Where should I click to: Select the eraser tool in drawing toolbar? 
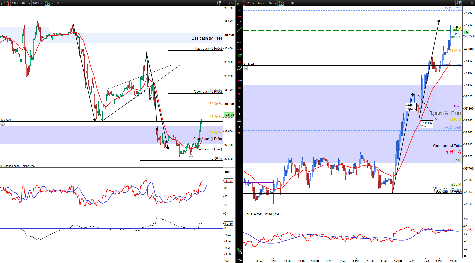click(x=239, y=23)
